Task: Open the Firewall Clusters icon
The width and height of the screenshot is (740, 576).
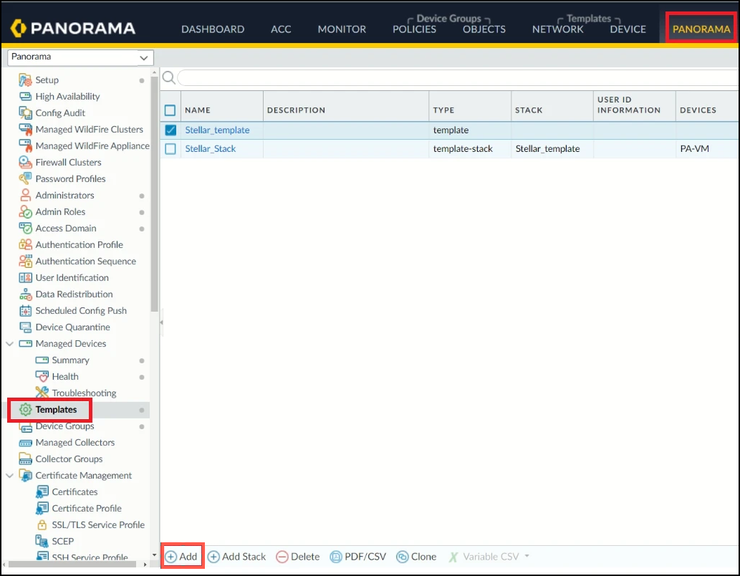Action: [x=26, y=163]
